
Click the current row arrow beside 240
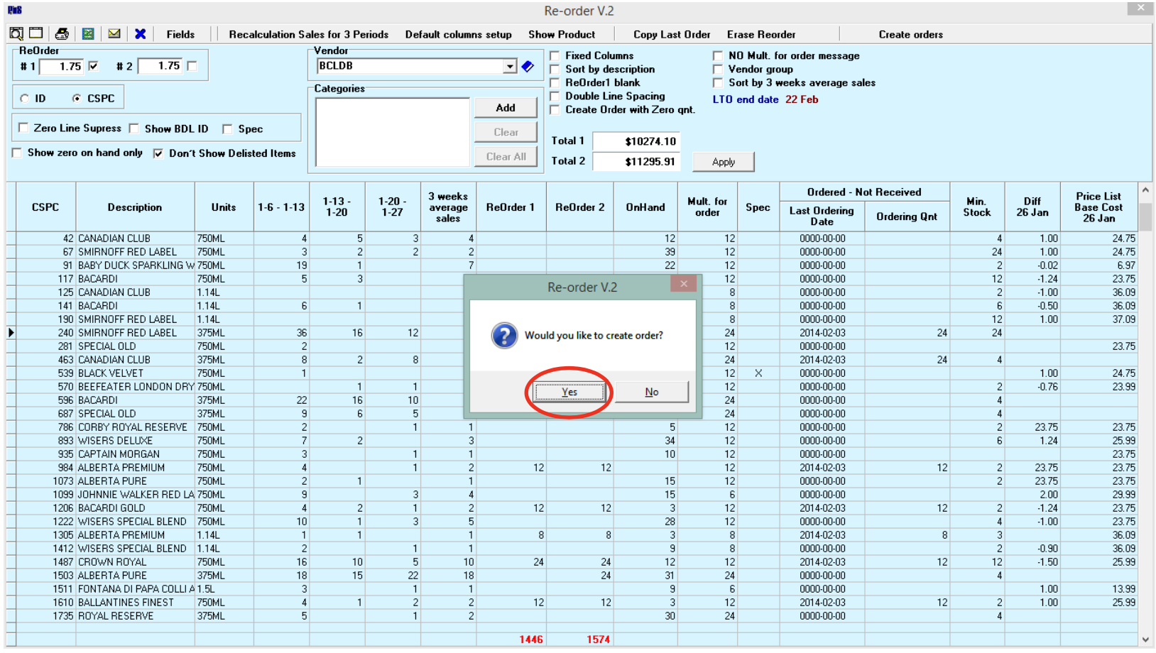pyautogui.click(x=11, y=332)
